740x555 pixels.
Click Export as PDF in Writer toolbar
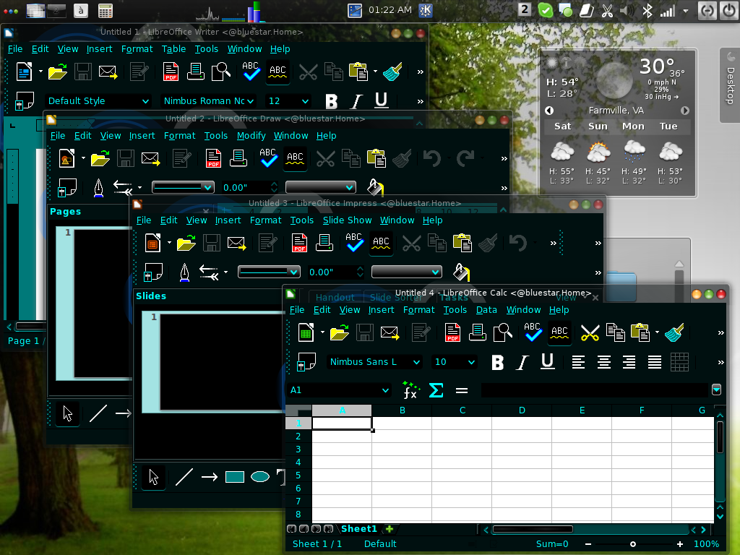(x=171, y=72)
